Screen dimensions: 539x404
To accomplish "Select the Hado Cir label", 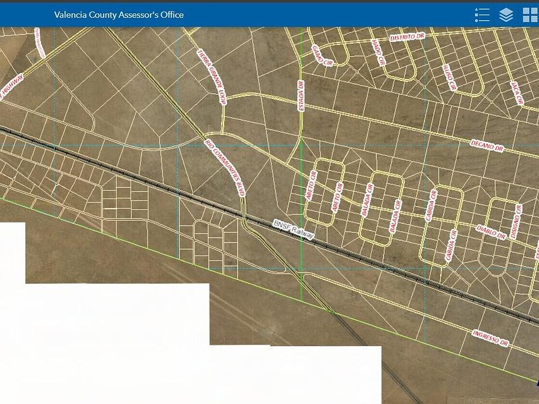I will point(378,52).
